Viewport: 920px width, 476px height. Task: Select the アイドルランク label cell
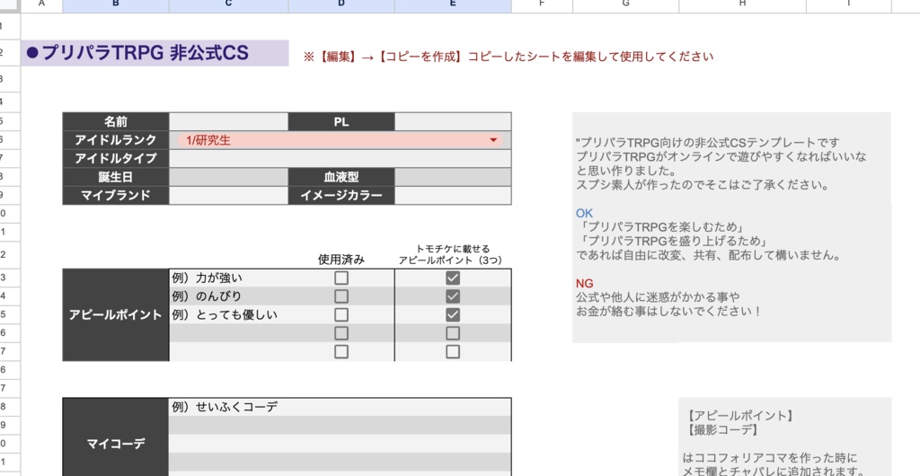tap(116, 140)
